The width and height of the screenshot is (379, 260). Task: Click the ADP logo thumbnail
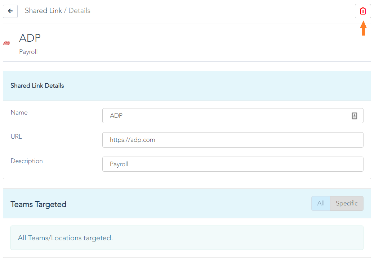click(x=6, y=43)
